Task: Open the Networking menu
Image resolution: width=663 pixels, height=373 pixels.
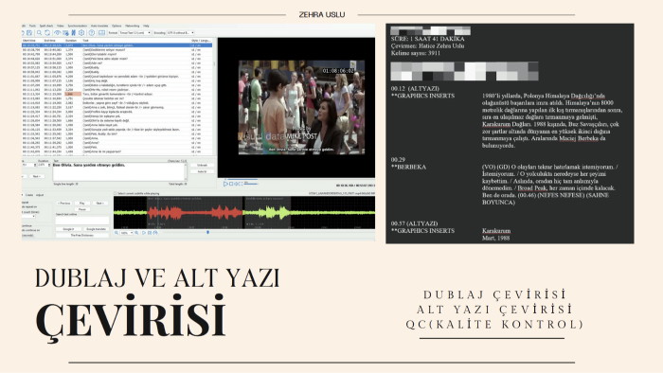Action: (x=133, y=26)
